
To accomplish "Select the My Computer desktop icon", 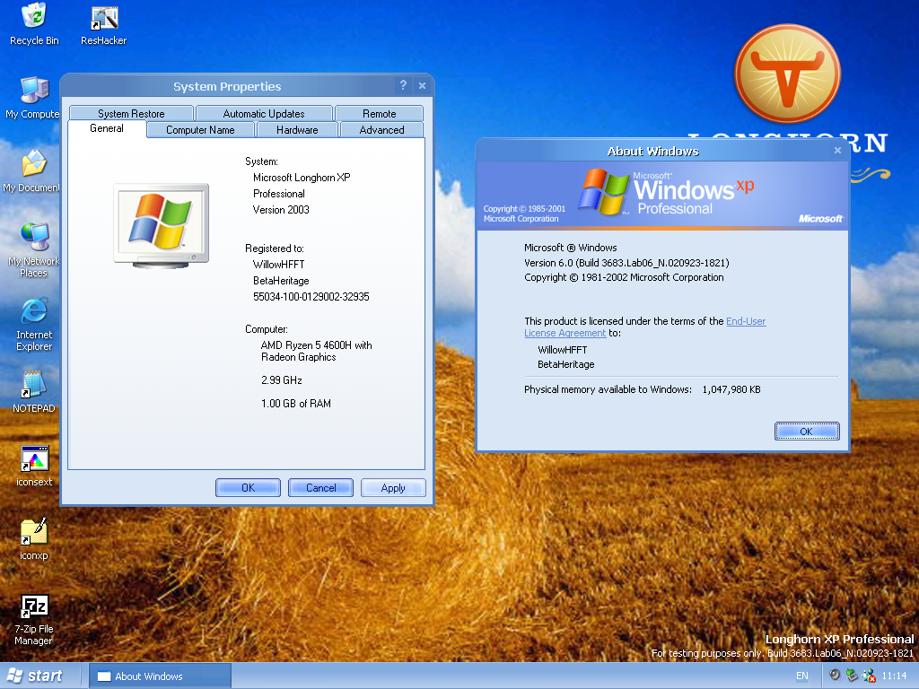I will (x=33, y=98).
